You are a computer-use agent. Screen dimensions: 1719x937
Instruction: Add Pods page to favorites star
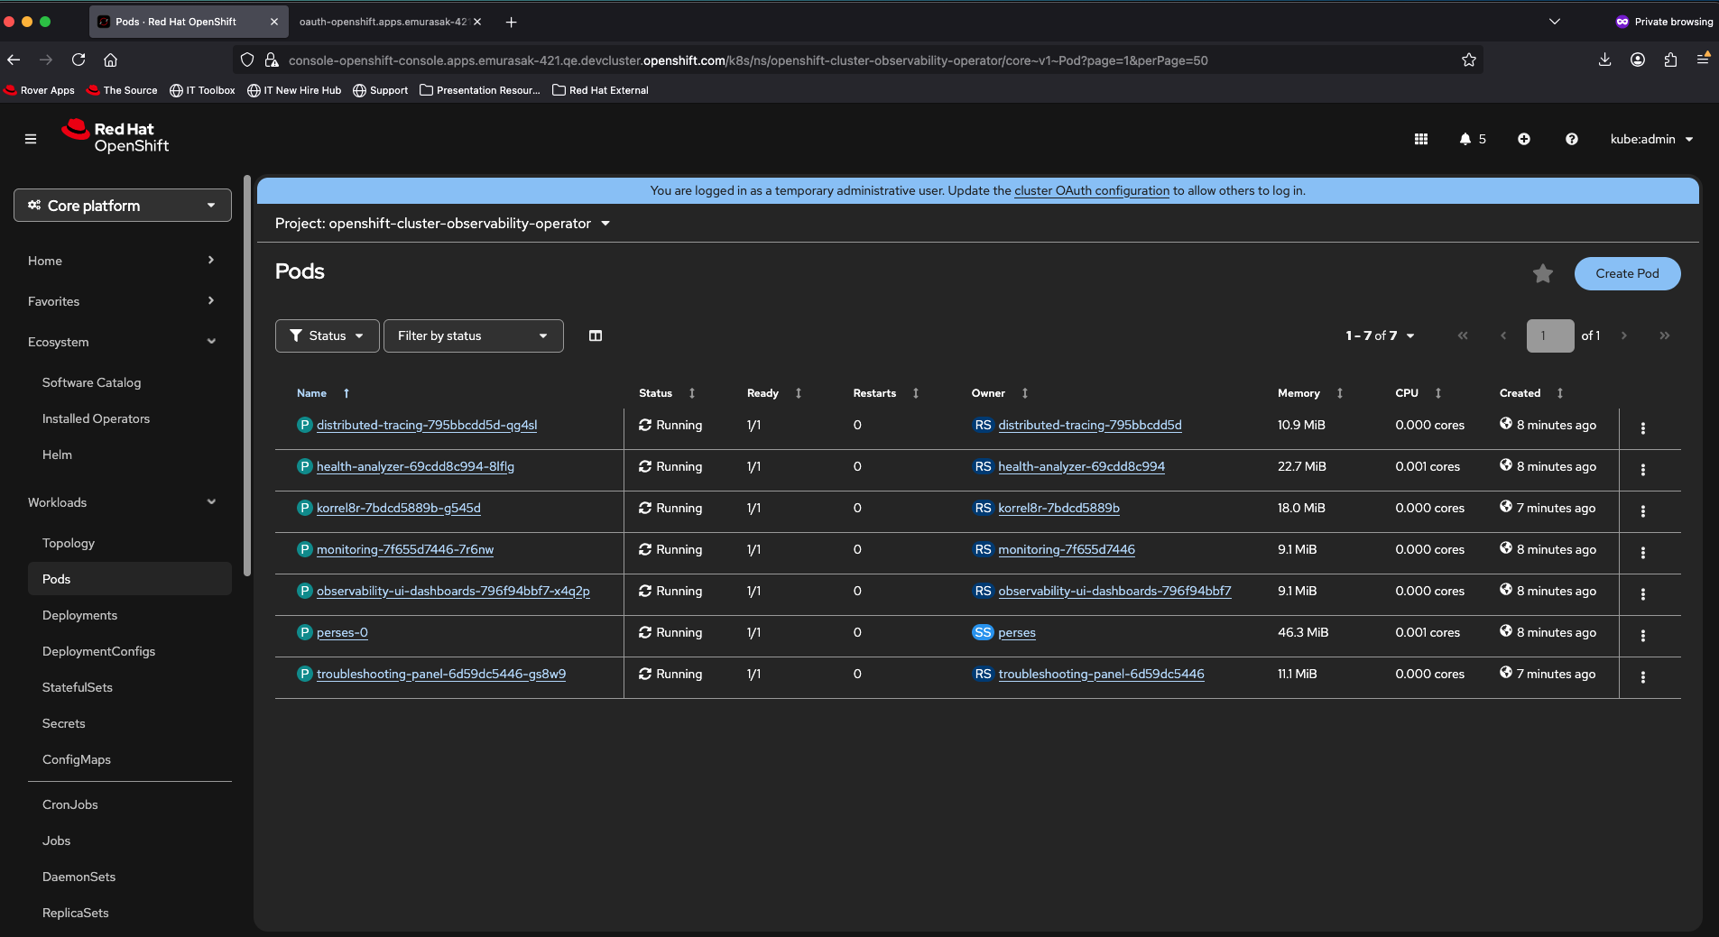[1542, 273]
